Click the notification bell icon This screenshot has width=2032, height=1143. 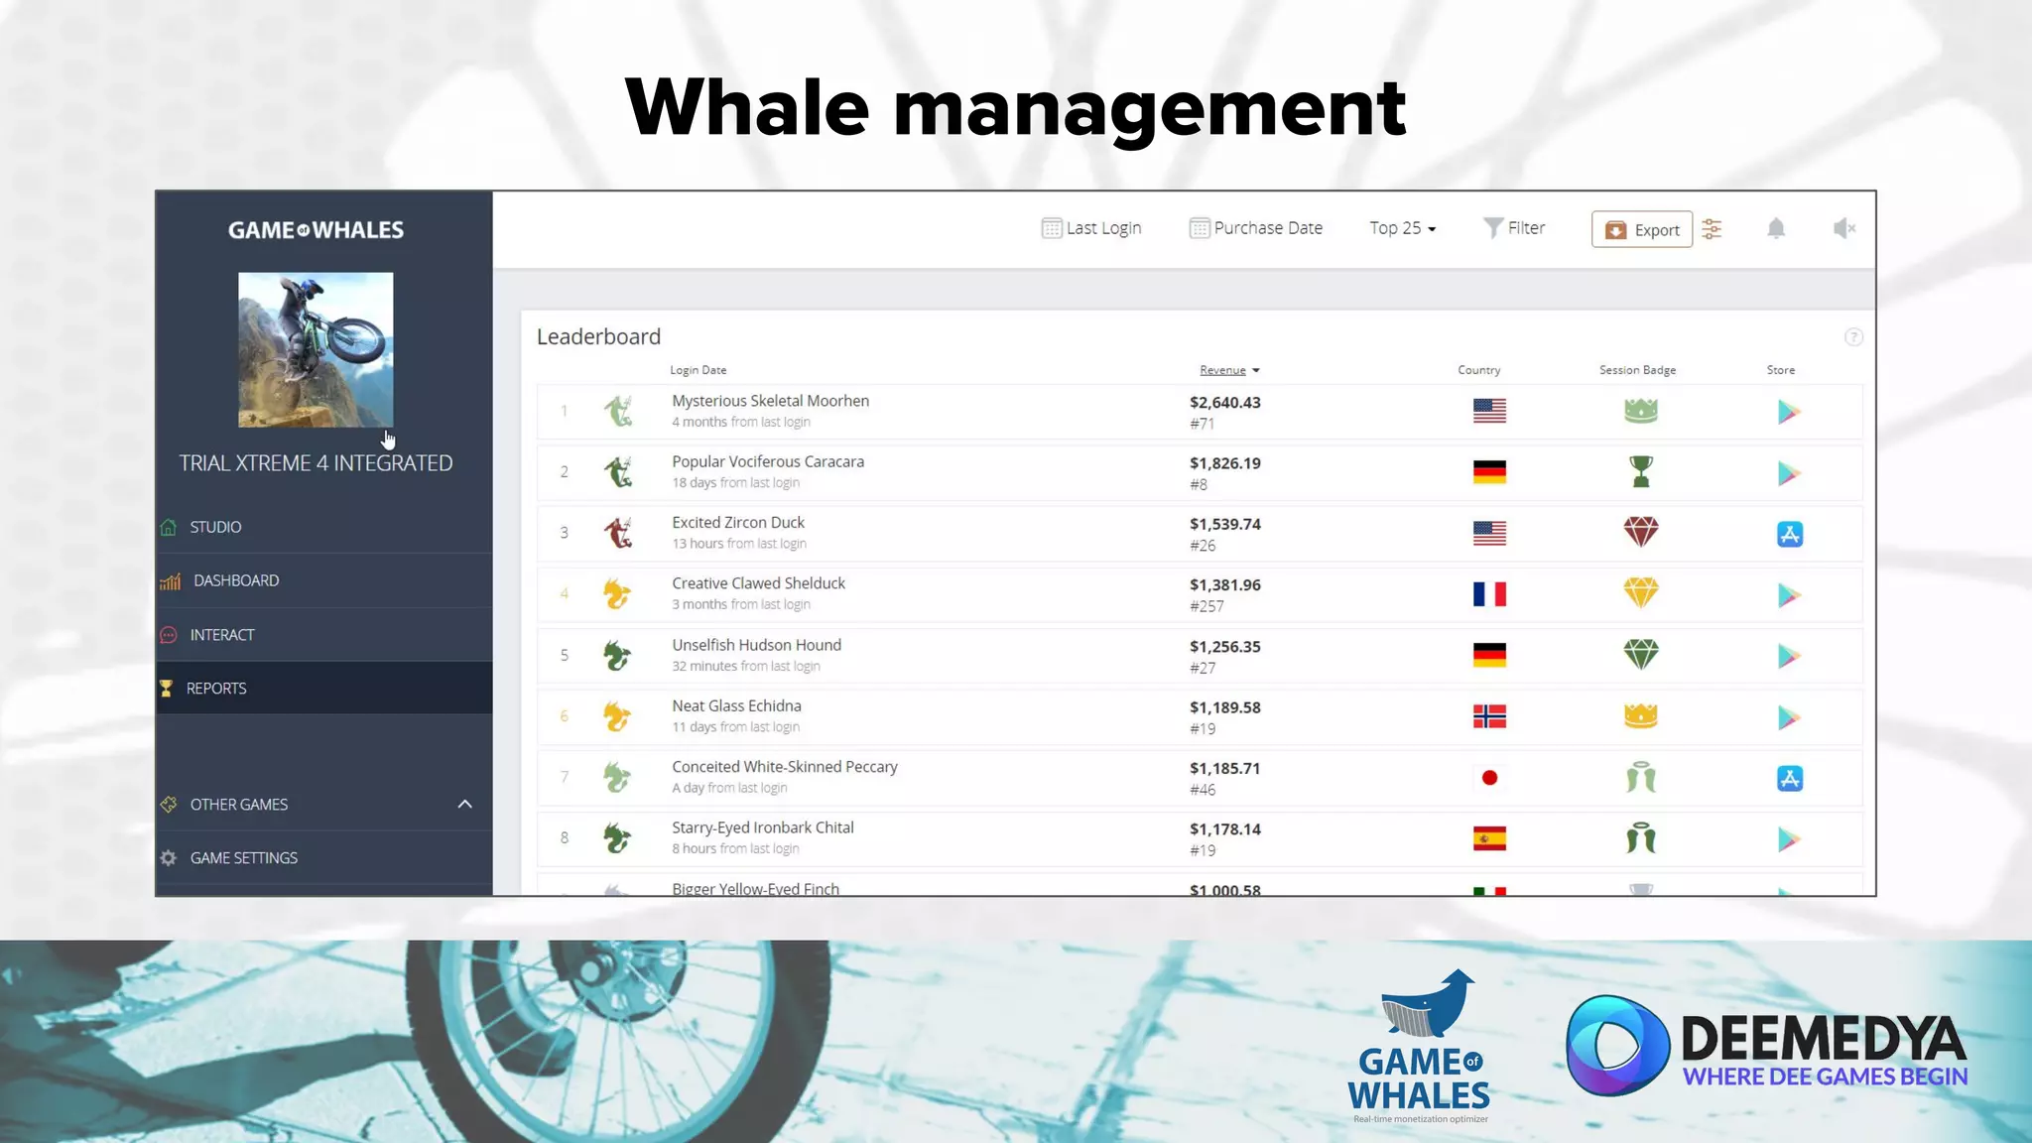(1776, 229)
